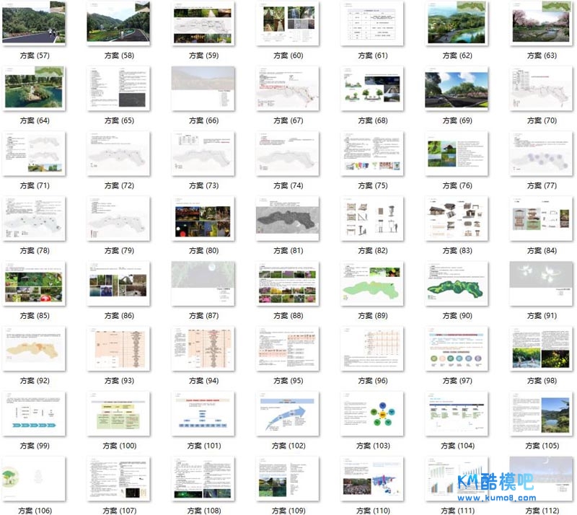
Task: Click the table page thumbnail 方案 (93)
Action: click(x=118, y=348)
